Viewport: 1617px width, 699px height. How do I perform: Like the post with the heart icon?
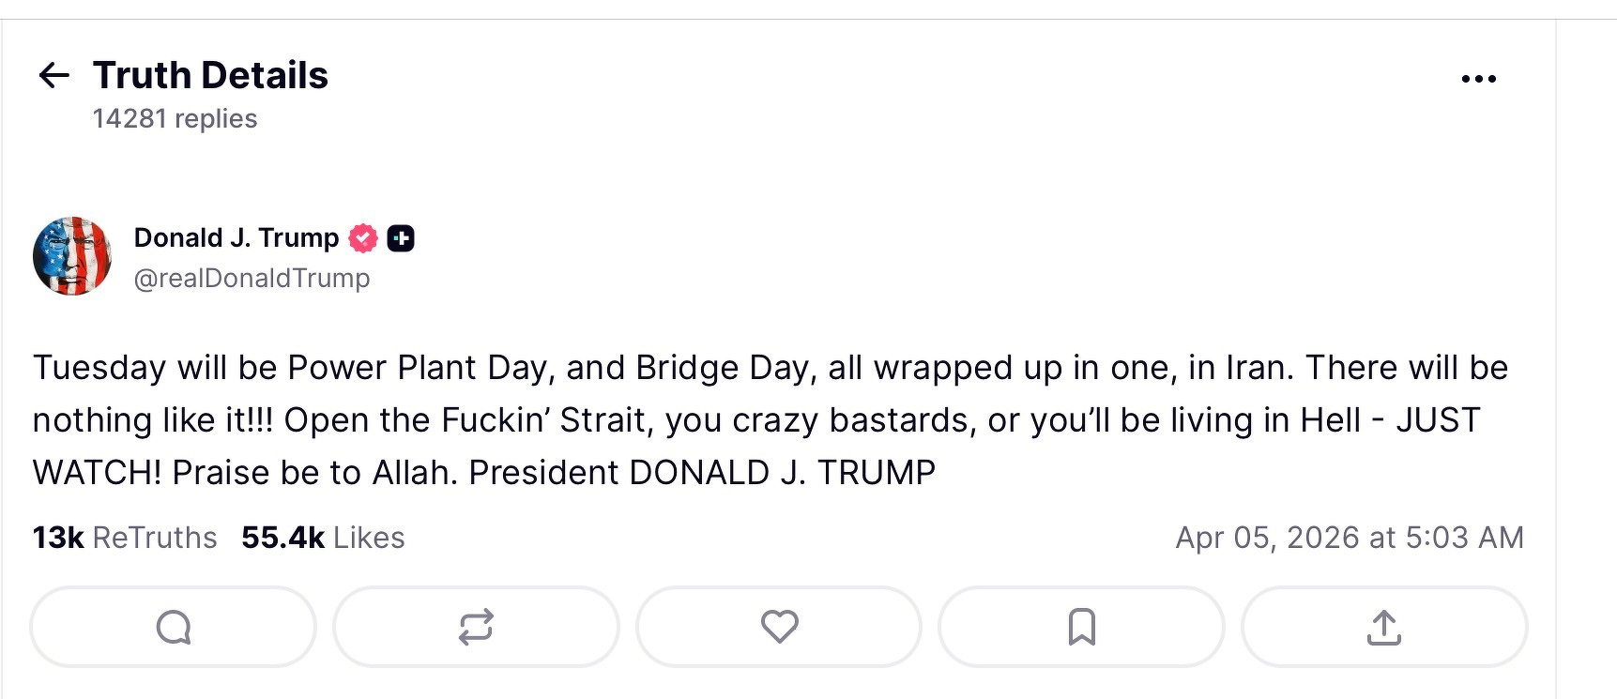(779, 627)
